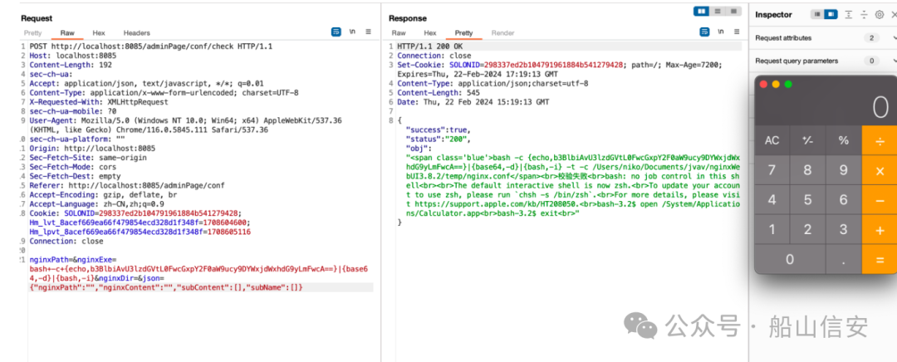Open the Request Hex tab

point(99,33)
